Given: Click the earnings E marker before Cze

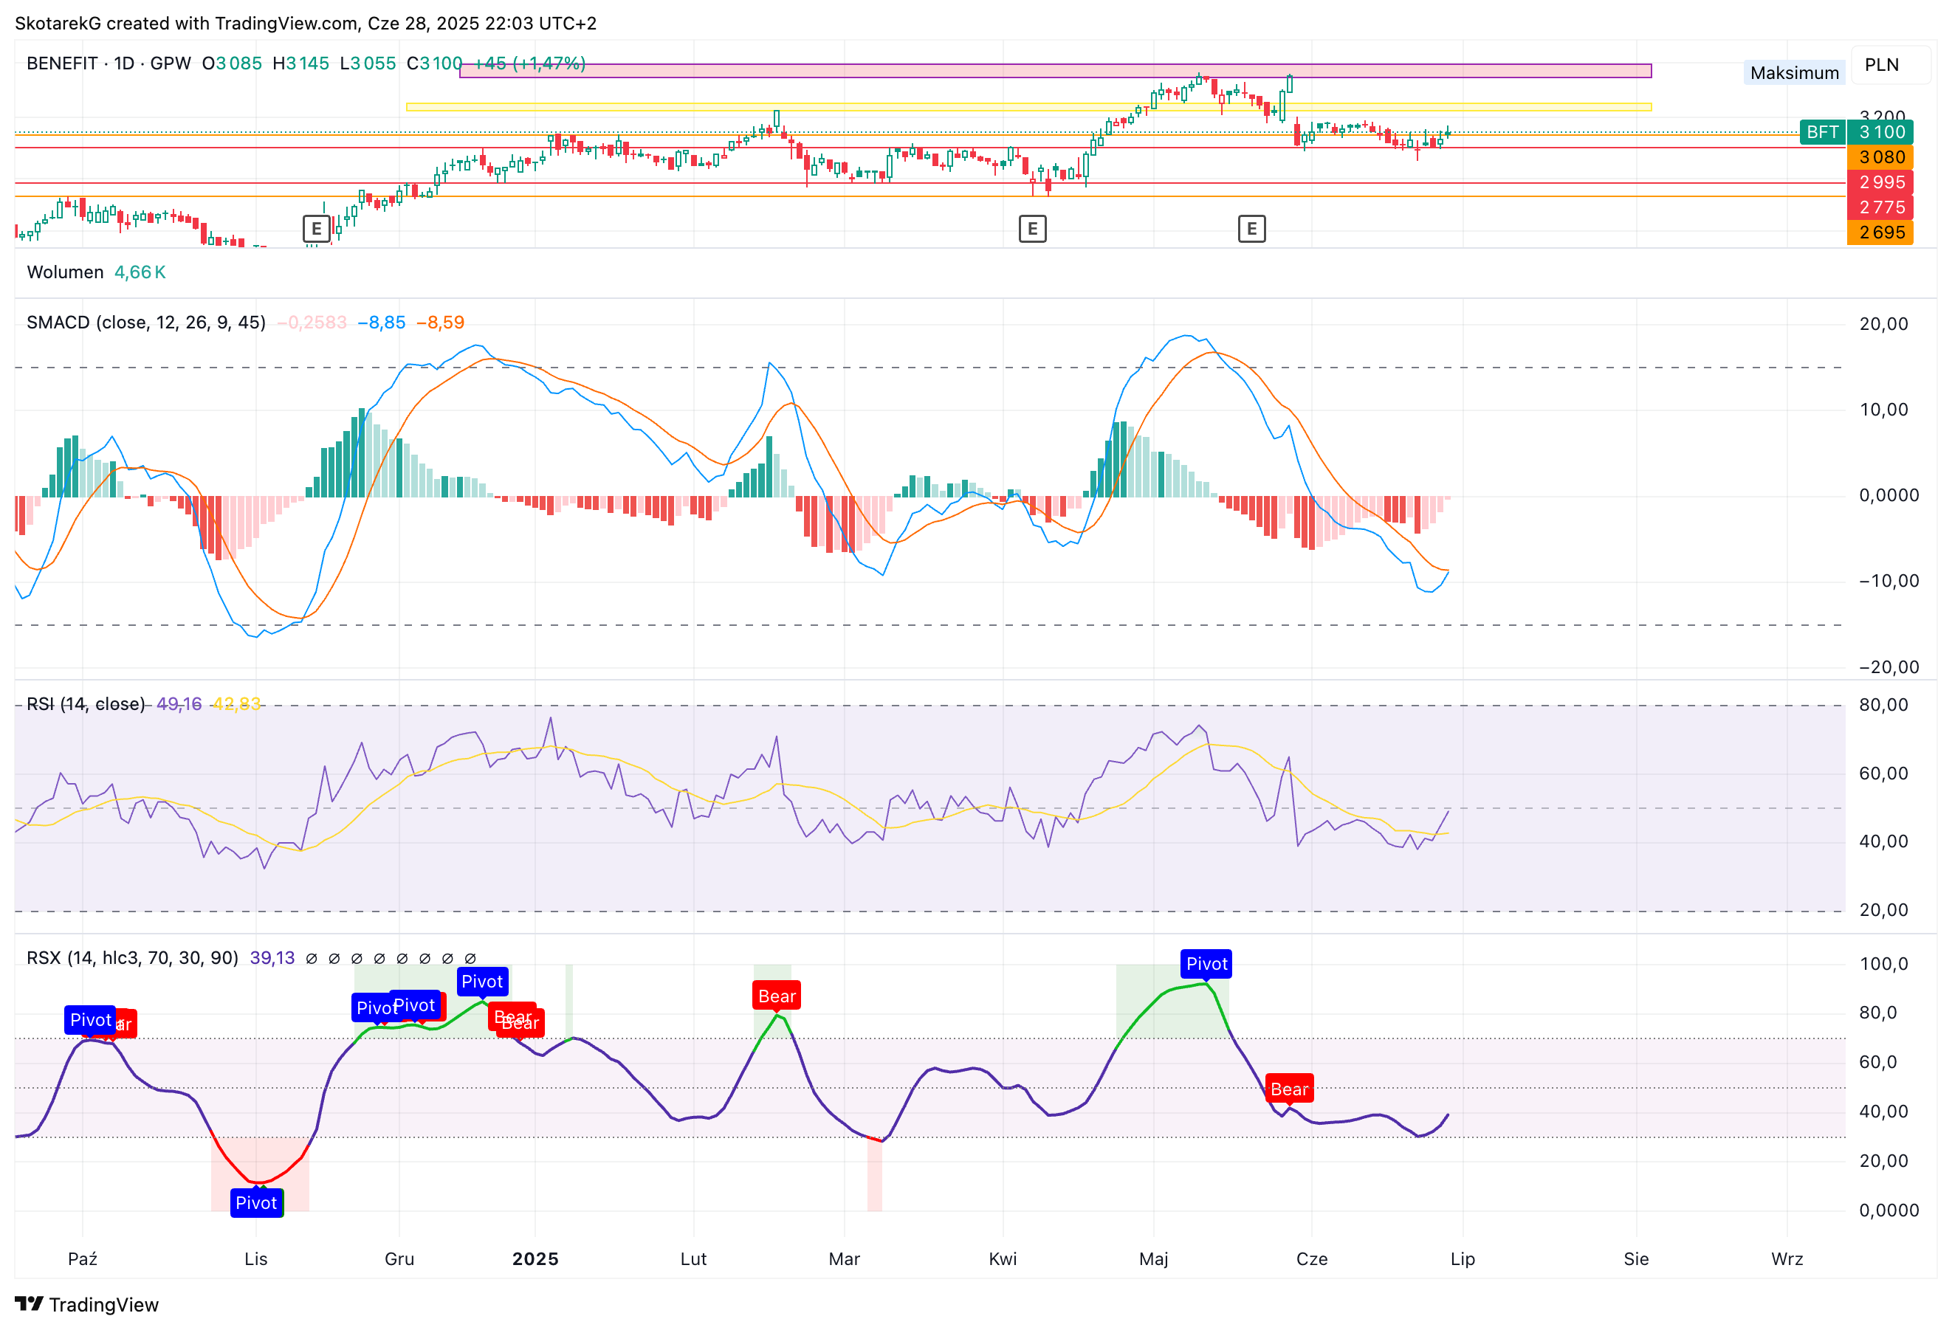Looking at the screenshot, I should pos(1251,228).
